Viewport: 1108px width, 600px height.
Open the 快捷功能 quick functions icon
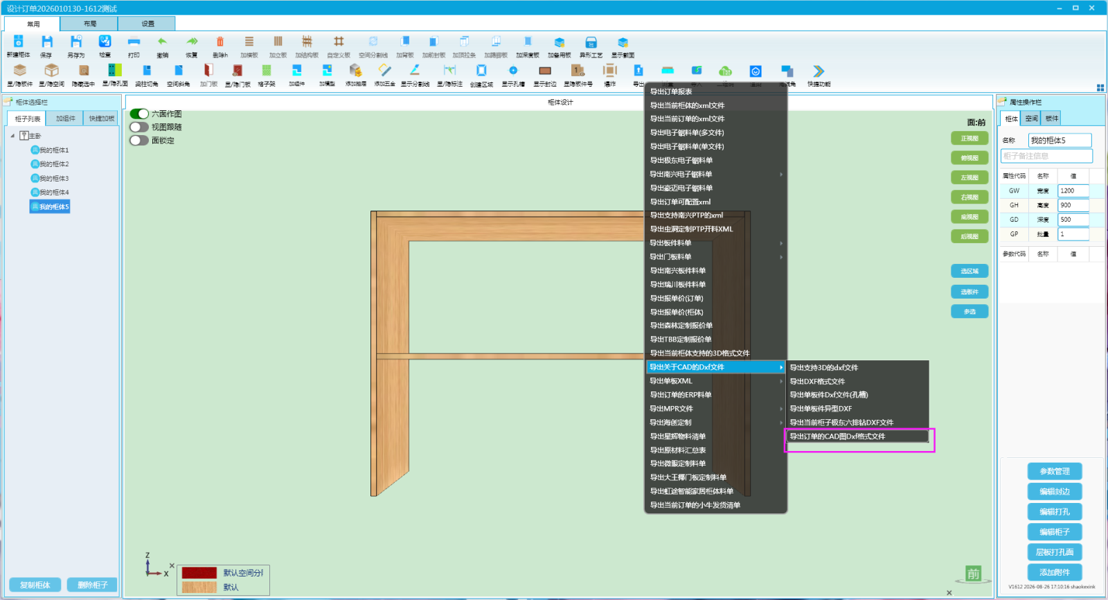(x=819, y=71)
